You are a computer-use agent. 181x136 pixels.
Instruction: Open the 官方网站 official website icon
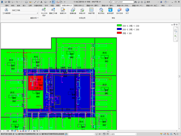point(101,11)
